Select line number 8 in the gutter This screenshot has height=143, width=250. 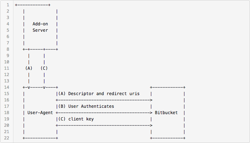pyautogui.click(x=8, y=49)
